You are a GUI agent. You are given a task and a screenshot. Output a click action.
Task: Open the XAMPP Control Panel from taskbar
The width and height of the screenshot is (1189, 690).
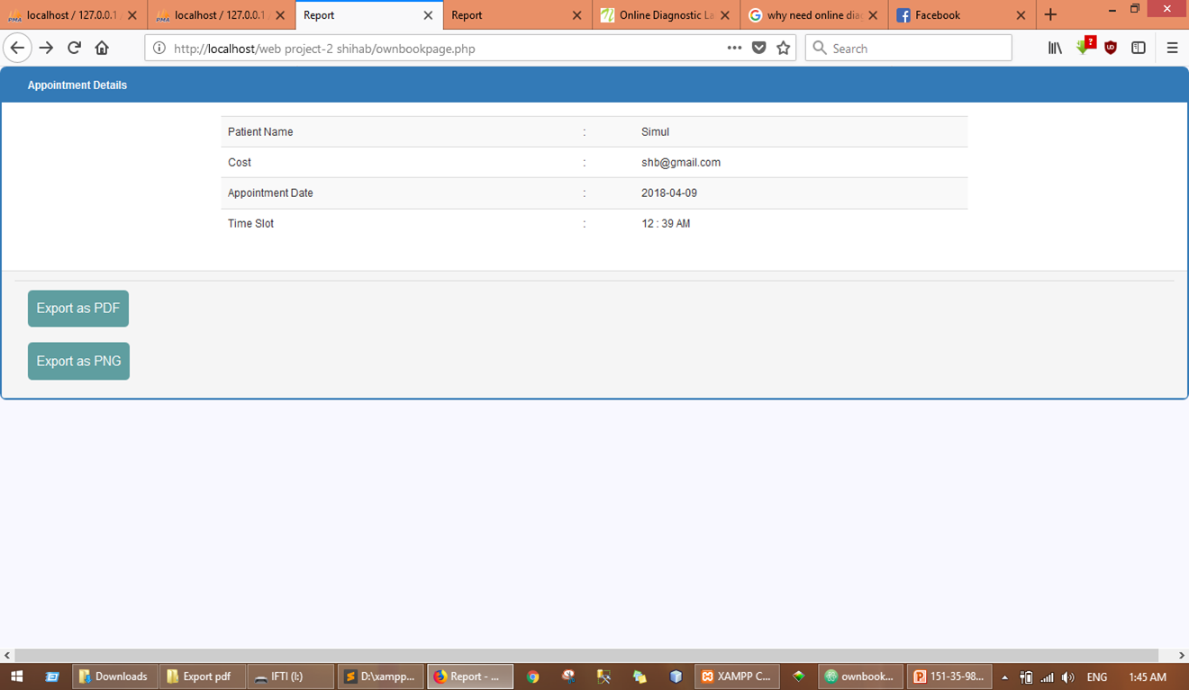[x=737, y=676]
